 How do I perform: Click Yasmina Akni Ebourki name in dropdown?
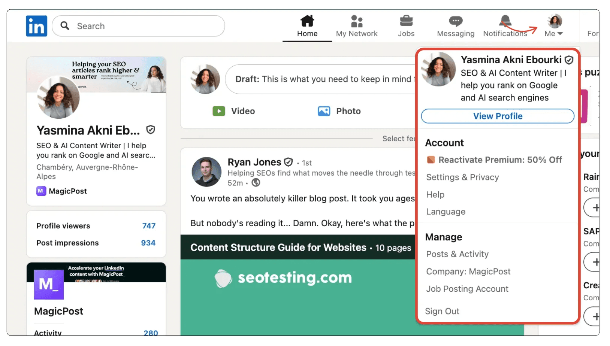click(511, 60)
